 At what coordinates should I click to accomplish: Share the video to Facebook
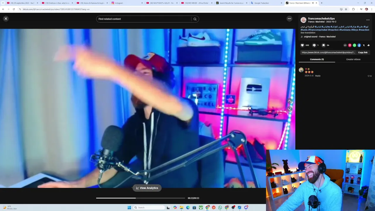(x=359, y=45)
